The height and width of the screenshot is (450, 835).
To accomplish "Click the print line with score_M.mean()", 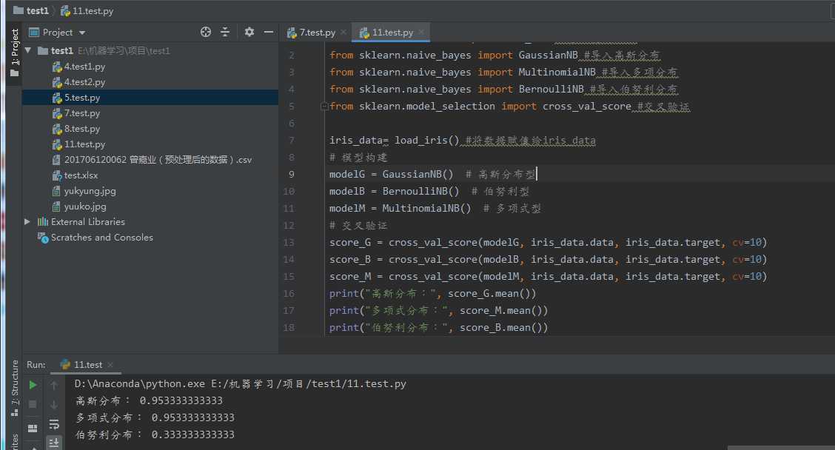I will click(x=438, y=310).
